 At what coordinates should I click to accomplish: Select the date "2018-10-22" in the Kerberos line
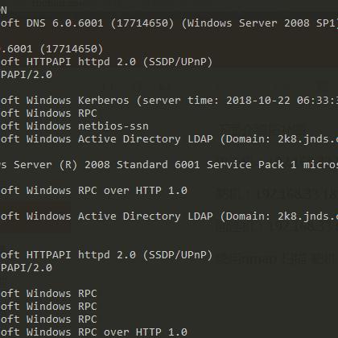(x=258, y=101)
